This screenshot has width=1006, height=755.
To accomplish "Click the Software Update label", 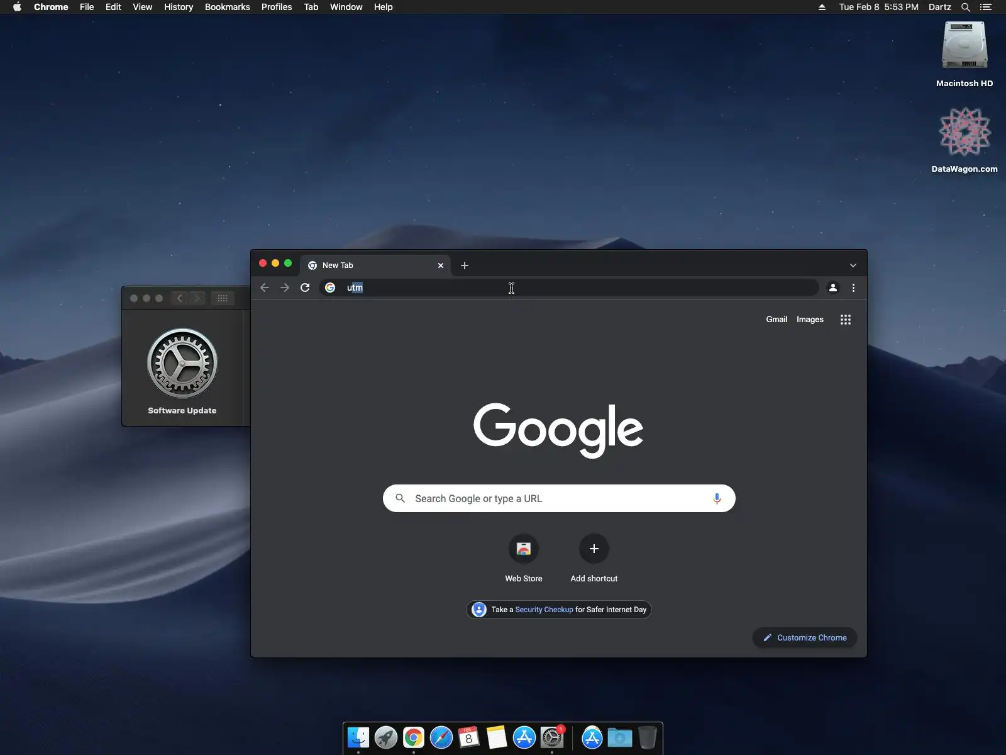I will coord(182,410).
